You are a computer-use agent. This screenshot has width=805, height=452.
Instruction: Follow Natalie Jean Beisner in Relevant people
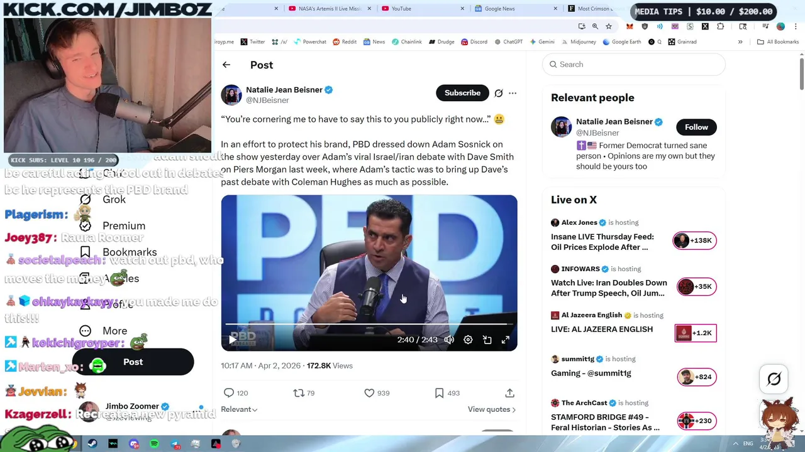[x=696, y=127]
